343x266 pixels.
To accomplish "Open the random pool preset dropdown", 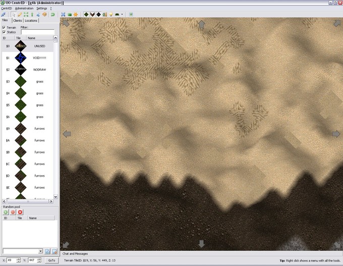I will click(40, 251).
